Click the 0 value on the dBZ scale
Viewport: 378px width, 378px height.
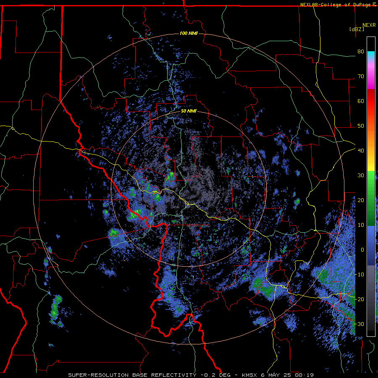coord(362,250)
